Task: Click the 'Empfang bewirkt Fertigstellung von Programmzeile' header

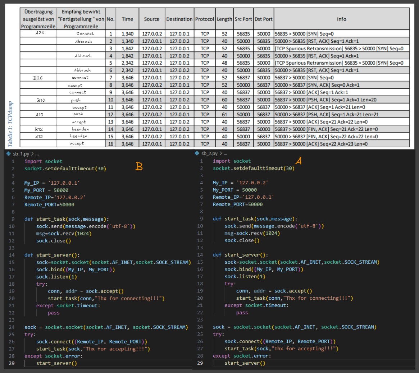Action: click(81, 19)
